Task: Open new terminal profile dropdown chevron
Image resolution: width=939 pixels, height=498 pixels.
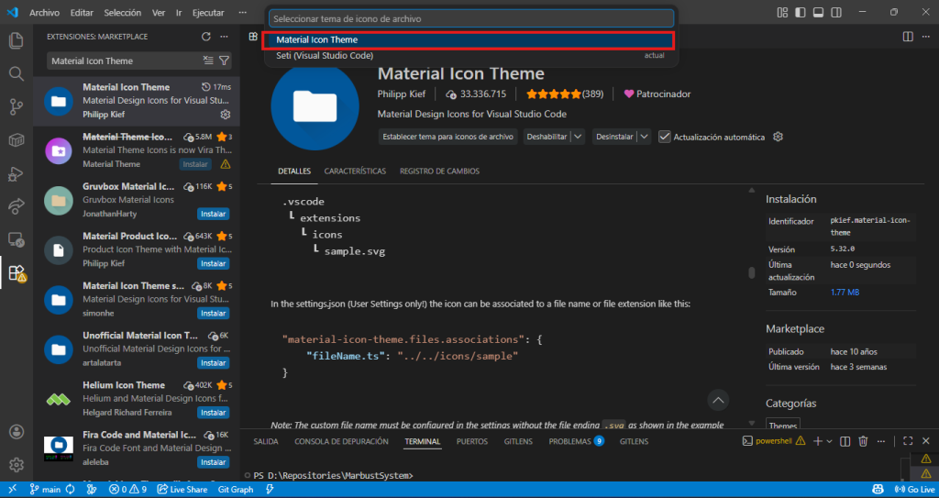Action: point(829,441)
